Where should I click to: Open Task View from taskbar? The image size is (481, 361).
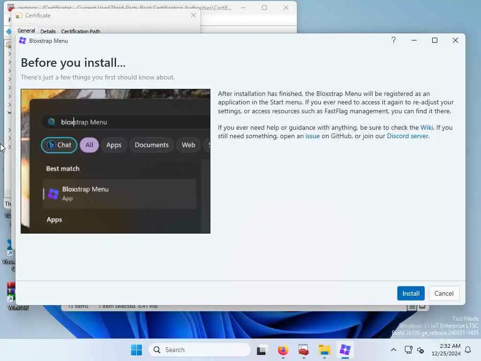tap(261, 350)
